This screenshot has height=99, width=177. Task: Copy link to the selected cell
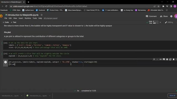pos(160,59)
